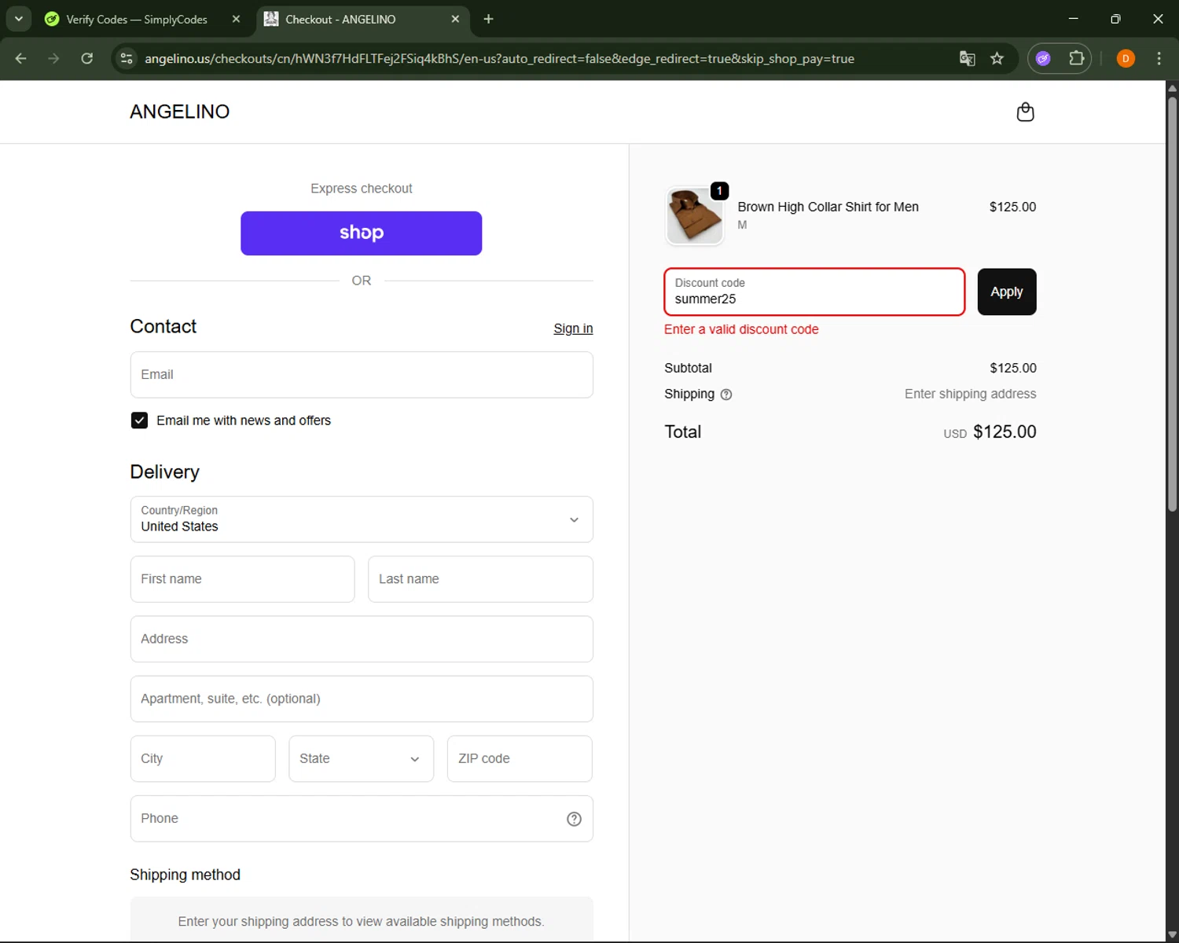Open a new tab with plus button
Screen dimensions: 1179x943
coord(488,19)
